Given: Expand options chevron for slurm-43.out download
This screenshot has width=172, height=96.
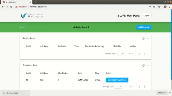Looking at the screenshot, I should pos(27,93).
